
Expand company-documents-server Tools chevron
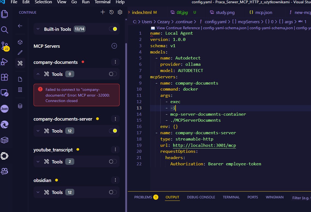coord(38,131)
